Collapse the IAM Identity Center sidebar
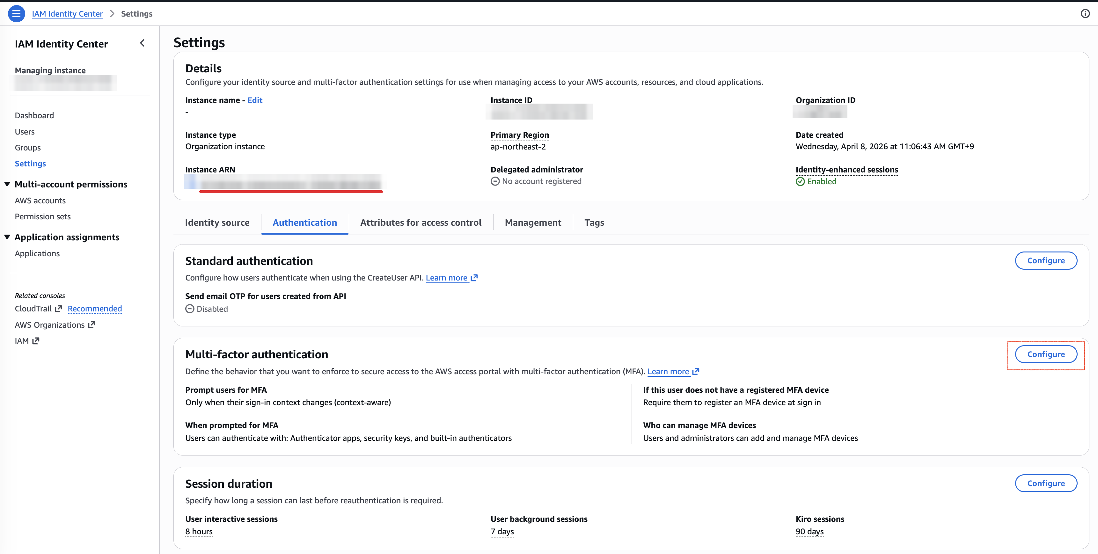1098x554 pixels. point(143,43)
